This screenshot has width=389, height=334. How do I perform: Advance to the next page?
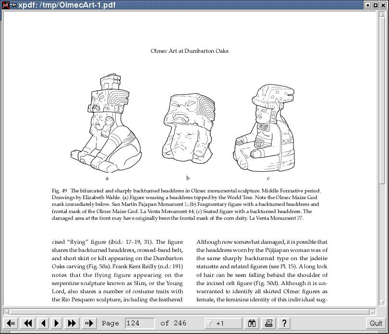(x=57, y=323)
